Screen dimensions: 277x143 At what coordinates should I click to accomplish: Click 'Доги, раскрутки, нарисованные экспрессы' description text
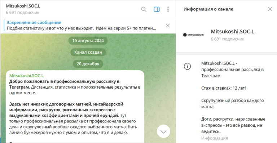[233, 125]
